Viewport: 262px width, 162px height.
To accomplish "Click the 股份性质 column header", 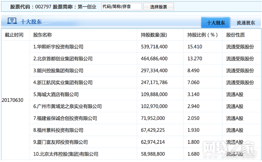I will (x=236, y=35).
